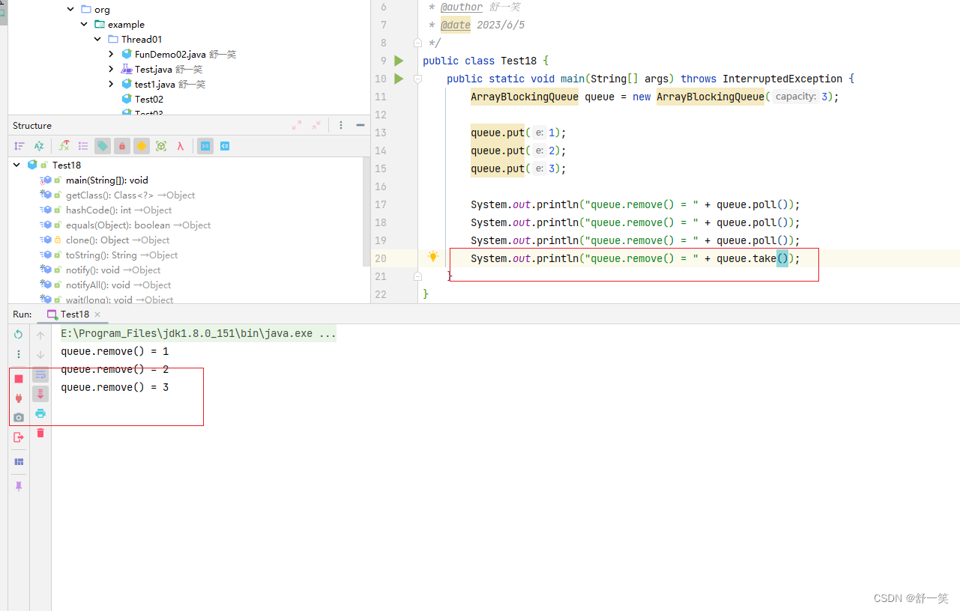Toggle scroll to end in console
This screenshot has width=960, height=611.
(x=40, y=394)
